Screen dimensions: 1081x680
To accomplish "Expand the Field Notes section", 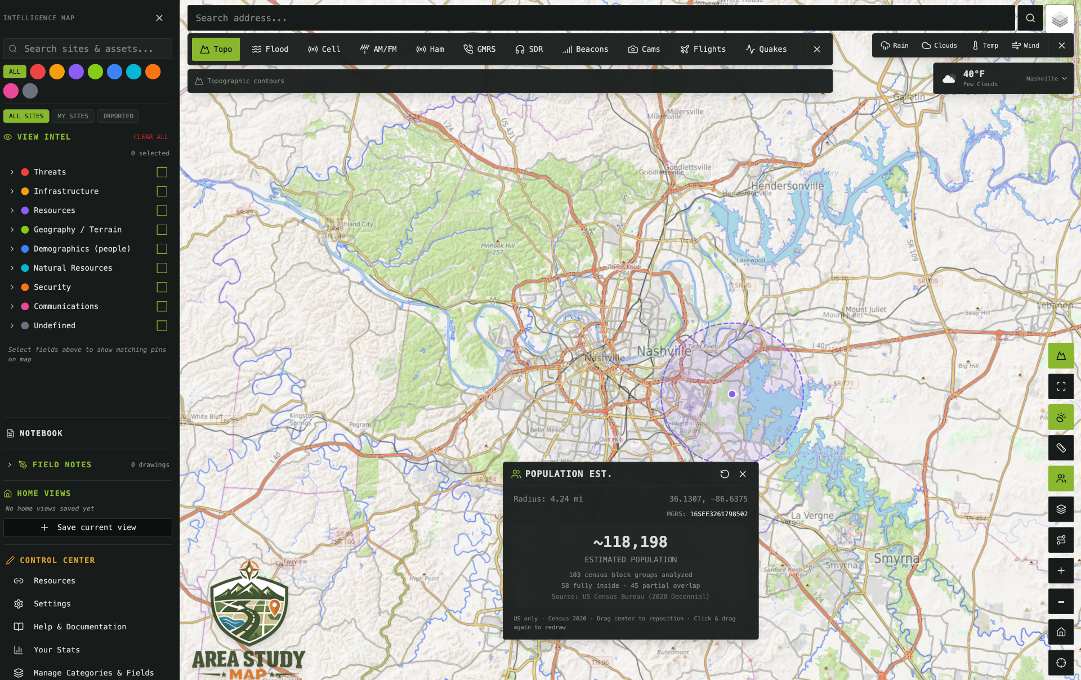I will [10, 464].
